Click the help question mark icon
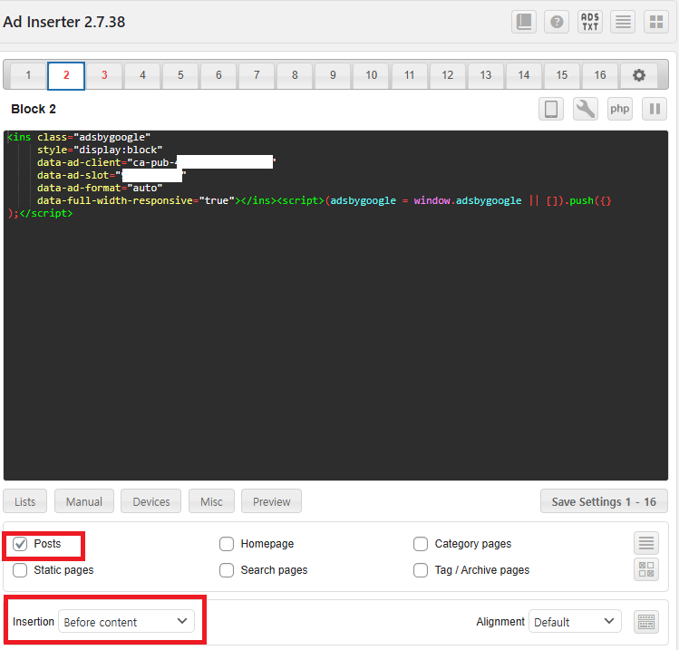Image resolution: width=679 pixels, height=650 pixels. coord(557,22)
